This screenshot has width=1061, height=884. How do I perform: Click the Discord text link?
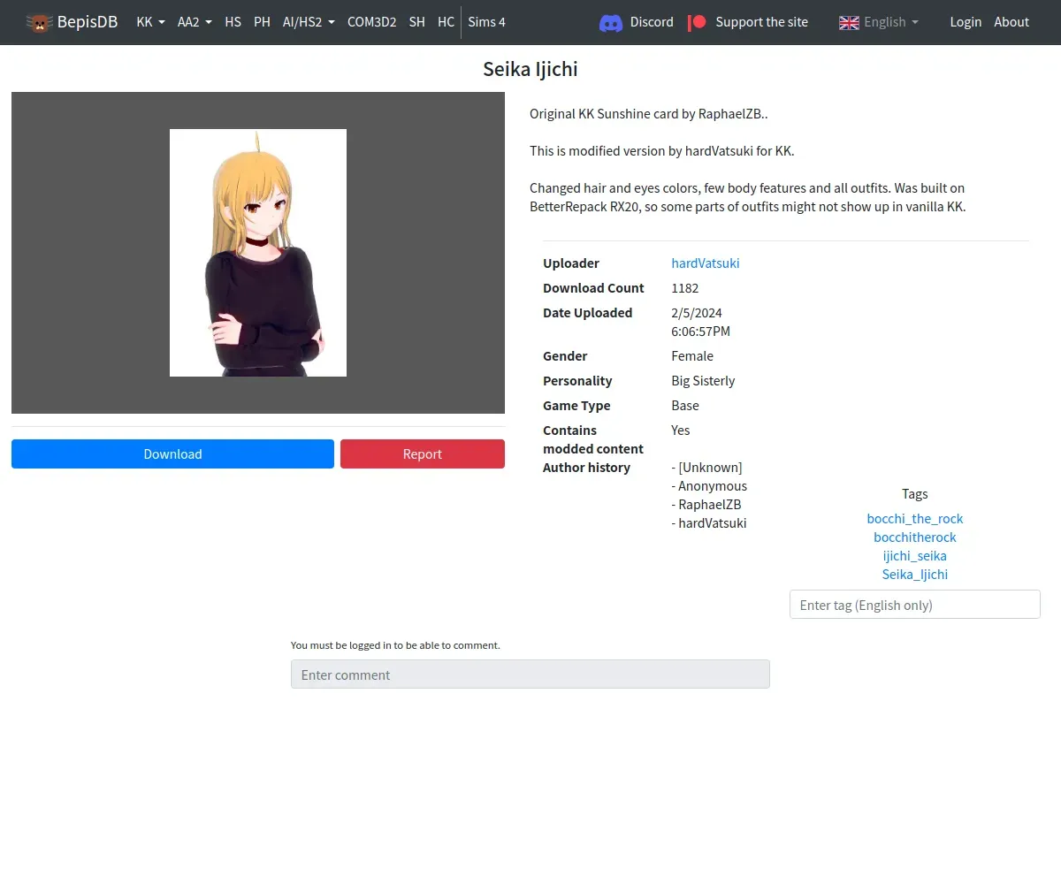pyautogui.click(x=652, y=22)
